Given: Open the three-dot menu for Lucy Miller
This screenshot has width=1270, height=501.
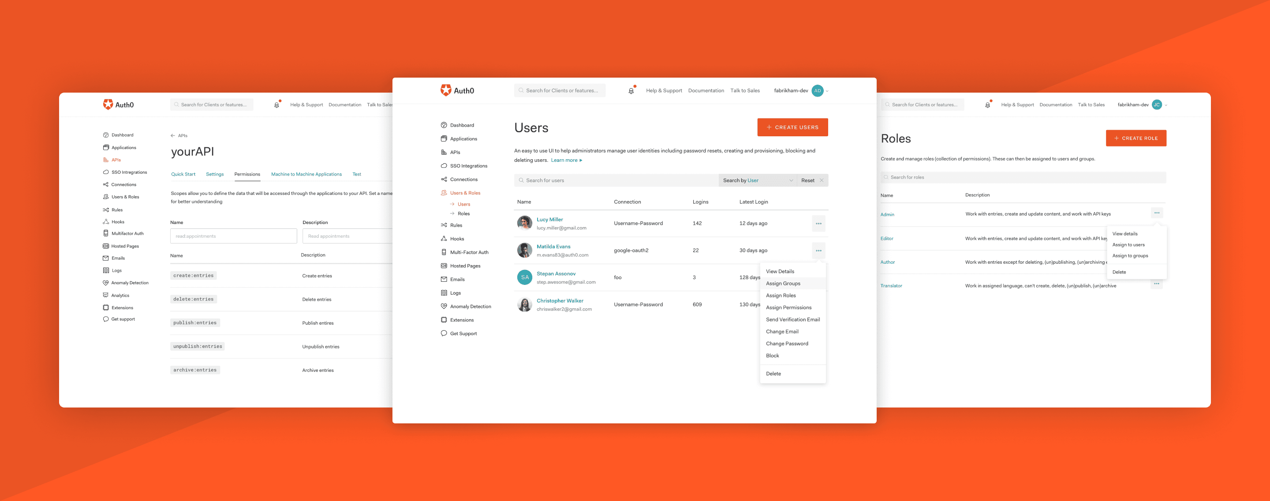Looking at the screenshot, I should 818,224.
